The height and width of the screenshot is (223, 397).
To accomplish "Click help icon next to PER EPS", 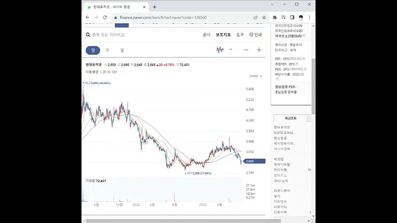I will pyautogui.click(x=304, y=59).
